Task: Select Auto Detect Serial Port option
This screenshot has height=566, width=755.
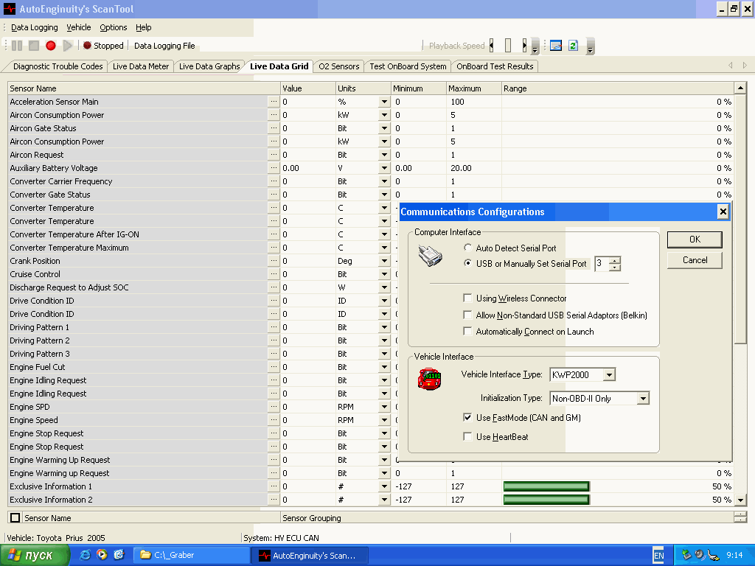Action: (468, 248)
